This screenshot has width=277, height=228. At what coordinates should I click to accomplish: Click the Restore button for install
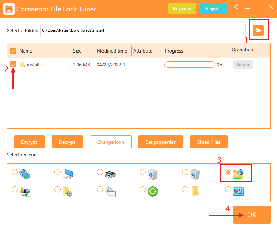coord(243,65)
